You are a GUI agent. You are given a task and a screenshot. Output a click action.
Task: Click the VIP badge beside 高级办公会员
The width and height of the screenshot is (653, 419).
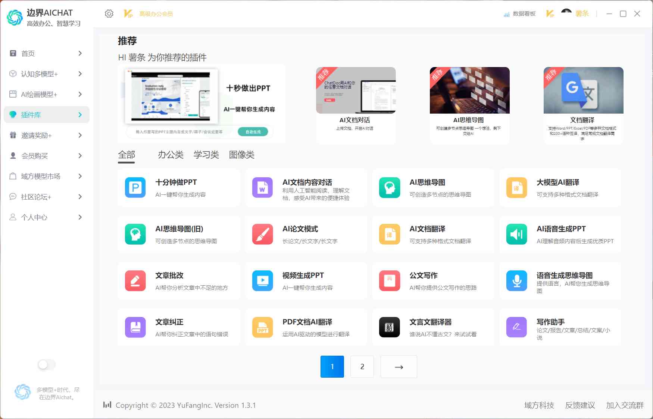(128, 14)
